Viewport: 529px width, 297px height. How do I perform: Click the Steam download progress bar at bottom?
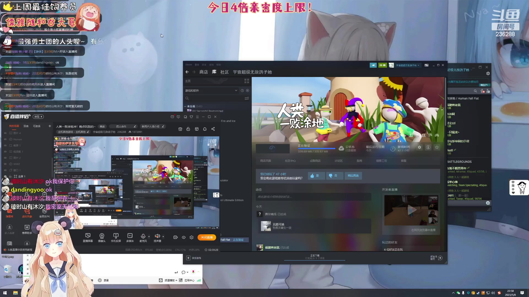[315, 260]
